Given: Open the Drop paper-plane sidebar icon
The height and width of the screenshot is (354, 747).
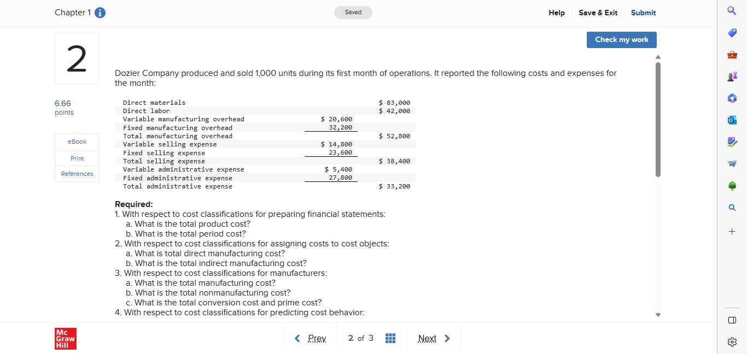Looking at the screenshot, I should pos(732,164).
